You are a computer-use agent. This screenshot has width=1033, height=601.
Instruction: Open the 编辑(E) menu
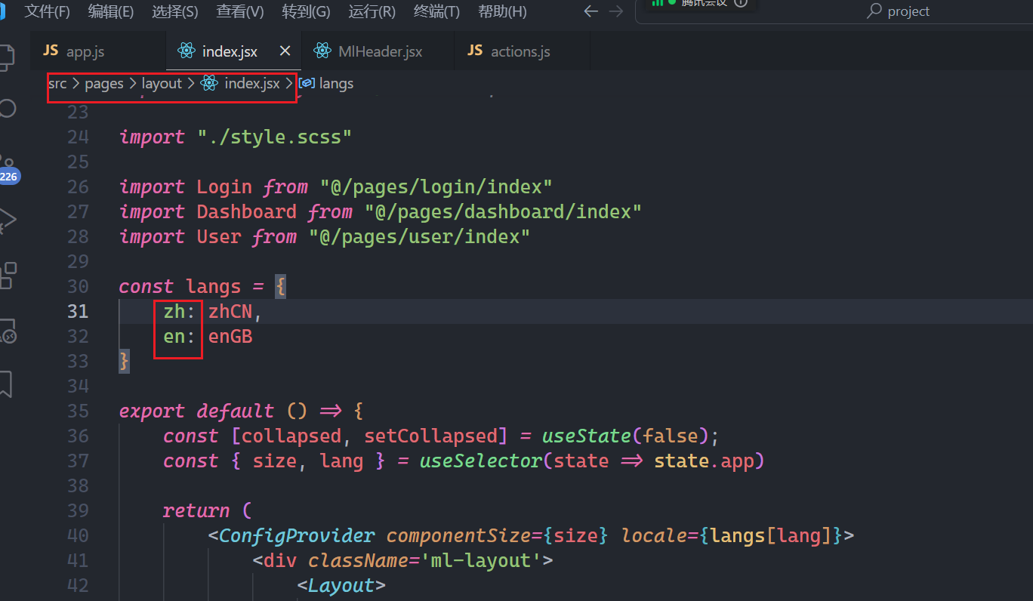point(111,11)
